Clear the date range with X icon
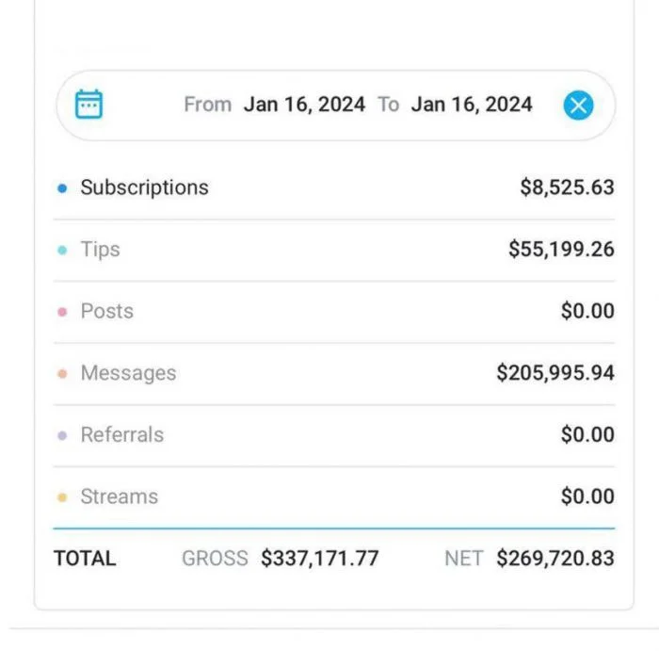 pos(578,105)
